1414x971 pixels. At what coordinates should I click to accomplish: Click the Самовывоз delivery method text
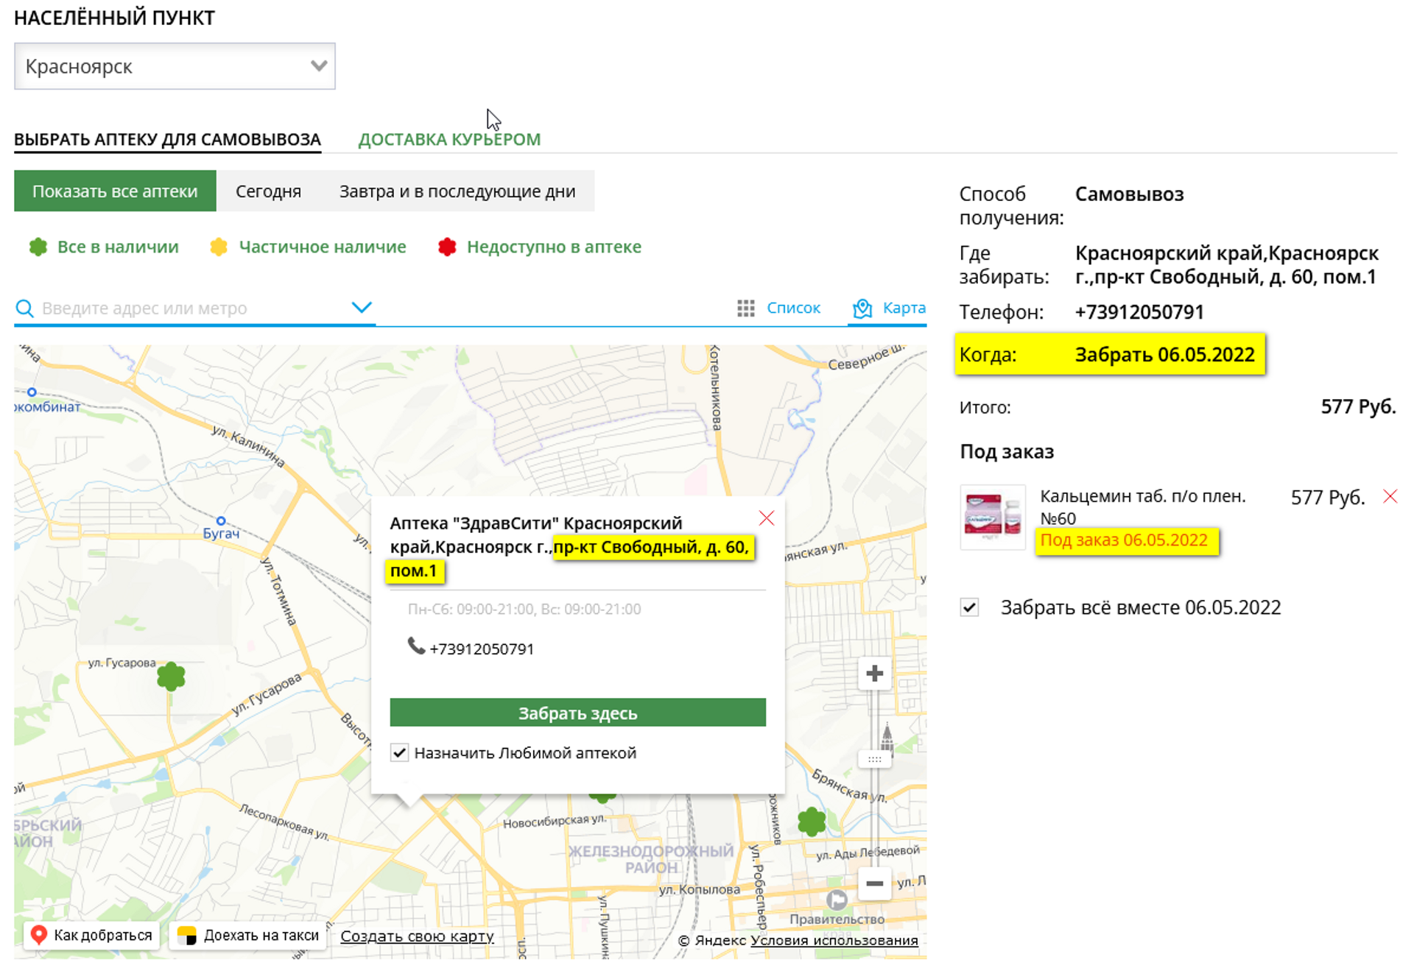[1130, 194]
